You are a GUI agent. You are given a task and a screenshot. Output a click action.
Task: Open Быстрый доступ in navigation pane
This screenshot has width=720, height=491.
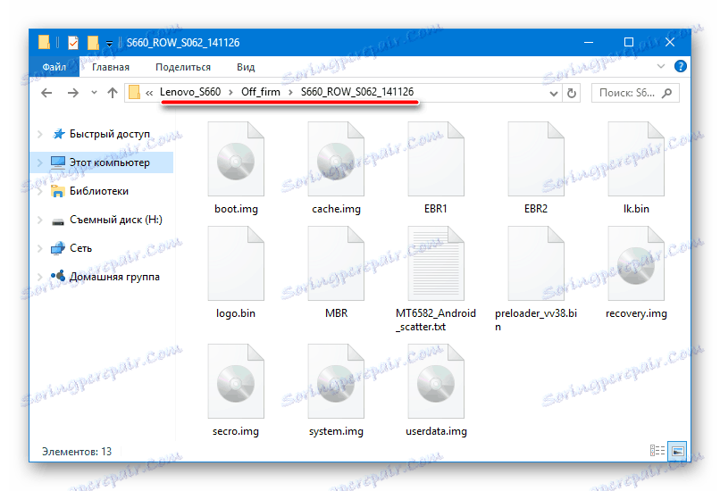coord(110,134)
